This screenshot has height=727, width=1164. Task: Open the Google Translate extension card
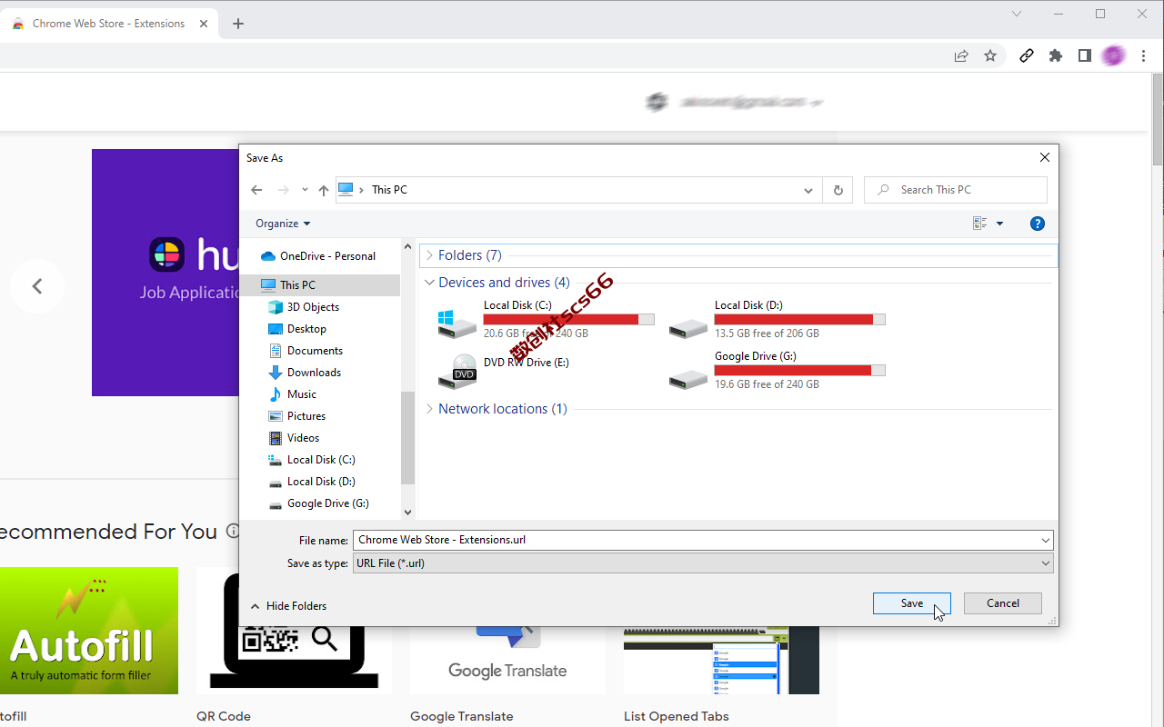point(507,660)
